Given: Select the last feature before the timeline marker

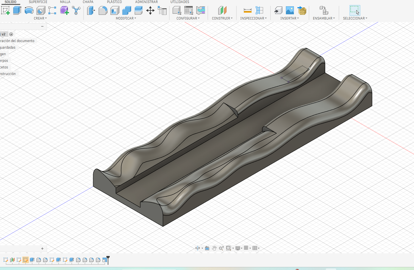Looking at the screenshot, I should coord(104,260).
